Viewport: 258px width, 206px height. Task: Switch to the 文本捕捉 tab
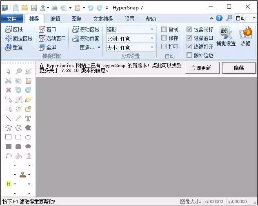click(x=103, y=19)
